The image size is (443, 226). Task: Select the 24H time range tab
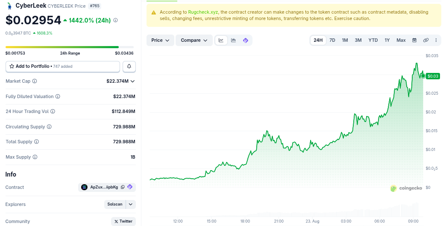pos(318,41)
